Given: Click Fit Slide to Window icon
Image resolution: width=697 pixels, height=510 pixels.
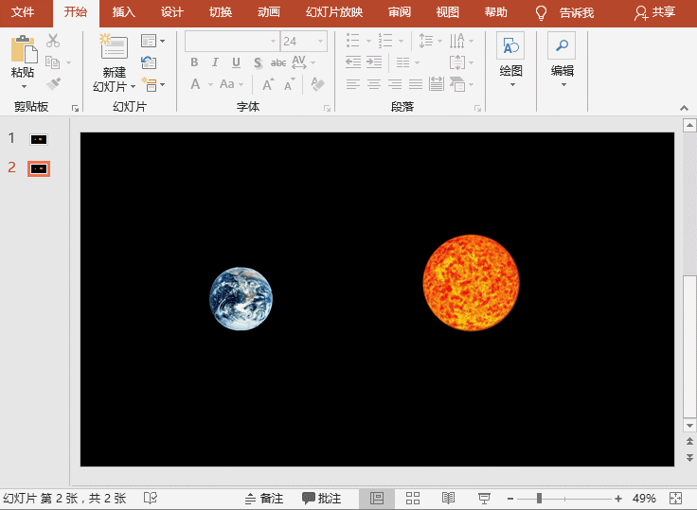Looking at the screenshot, I should pos(675,498).
